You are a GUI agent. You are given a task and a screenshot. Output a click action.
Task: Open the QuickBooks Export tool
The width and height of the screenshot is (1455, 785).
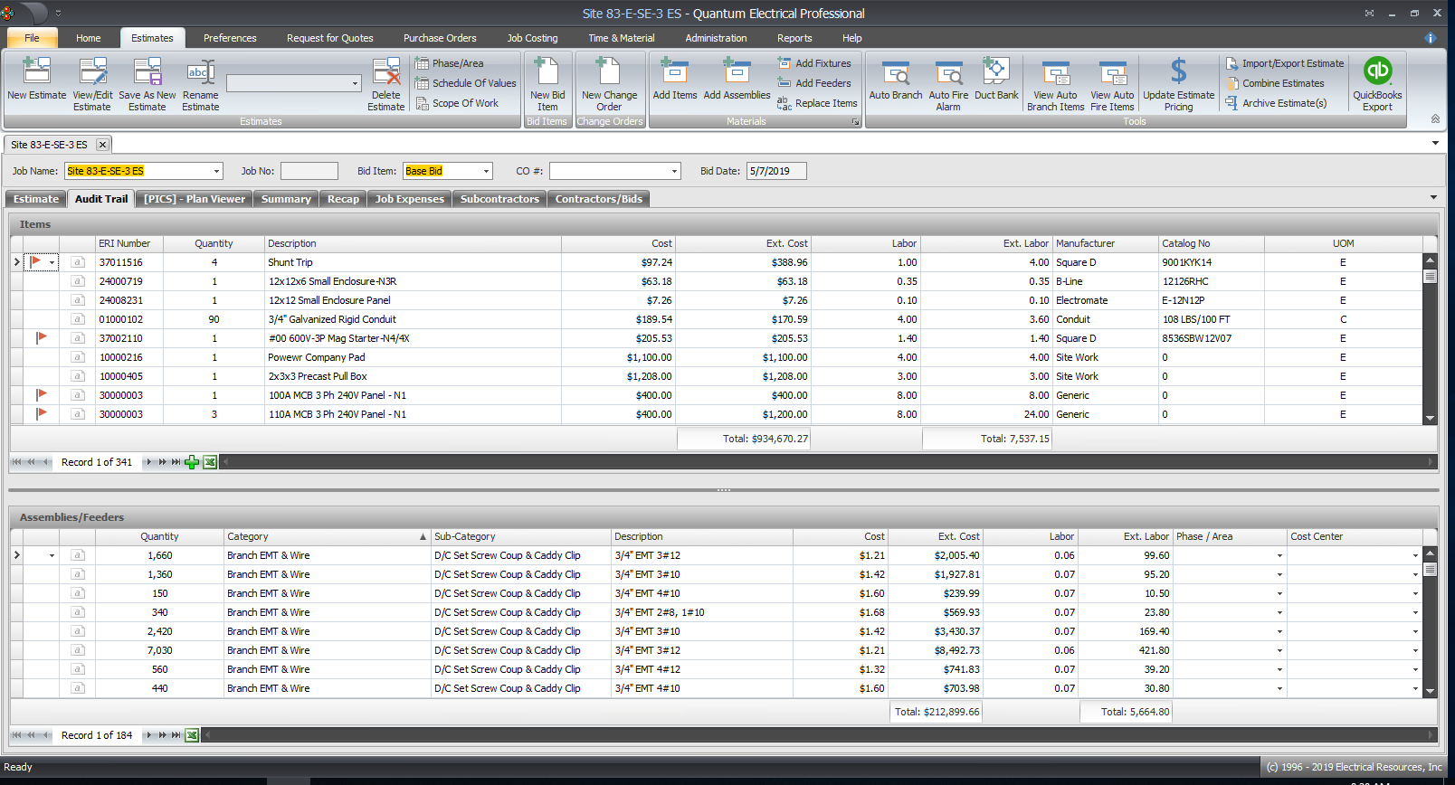[1376, 72]
